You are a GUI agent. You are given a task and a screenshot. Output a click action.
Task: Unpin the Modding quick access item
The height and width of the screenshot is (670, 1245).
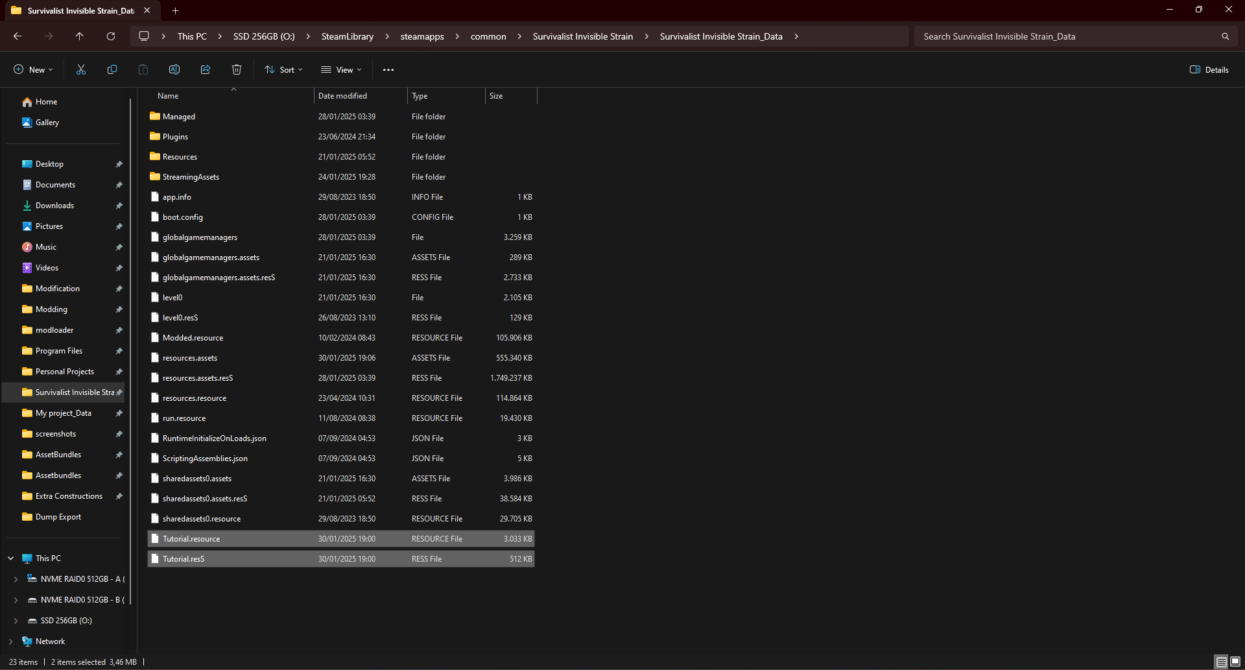(119, 309)
